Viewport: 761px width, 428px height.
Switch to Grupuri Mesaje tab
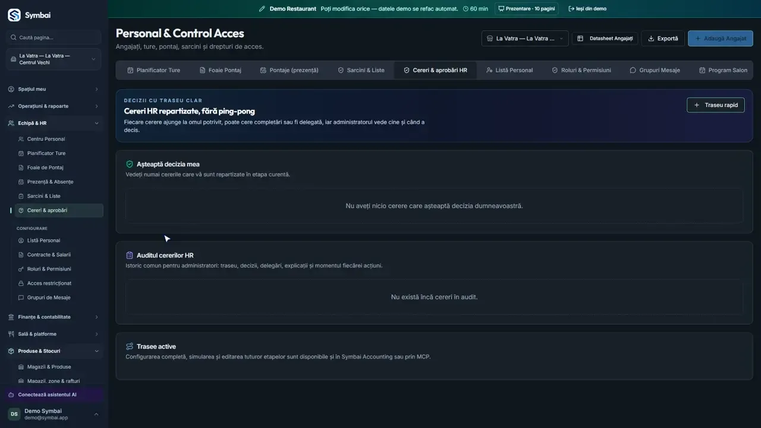(x=655, y=70)
